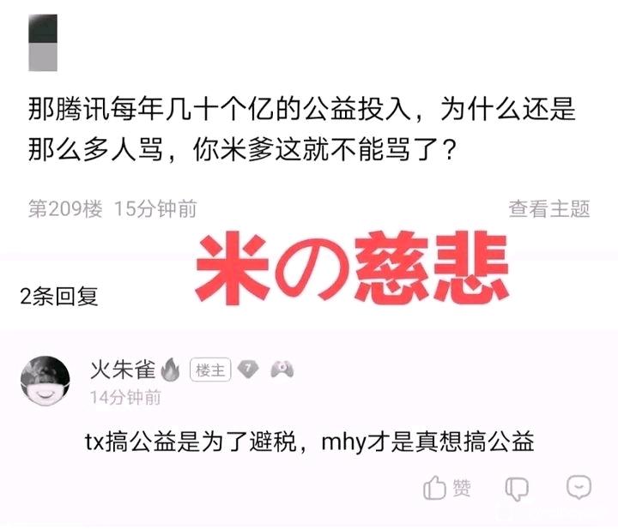
Task: Select the 2条回复 header
Action: pos(59,296)
